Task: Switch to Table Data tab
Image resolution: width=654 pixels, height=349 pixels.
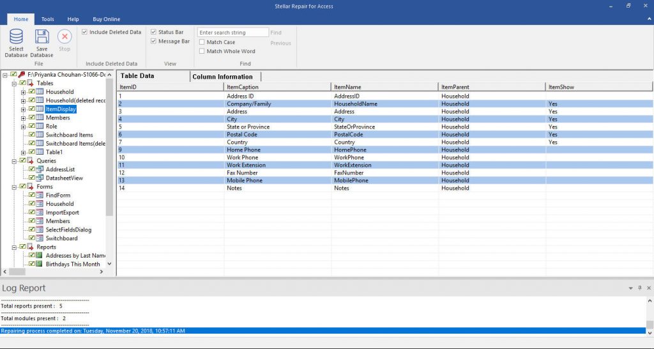Action: tap(153, 76)
